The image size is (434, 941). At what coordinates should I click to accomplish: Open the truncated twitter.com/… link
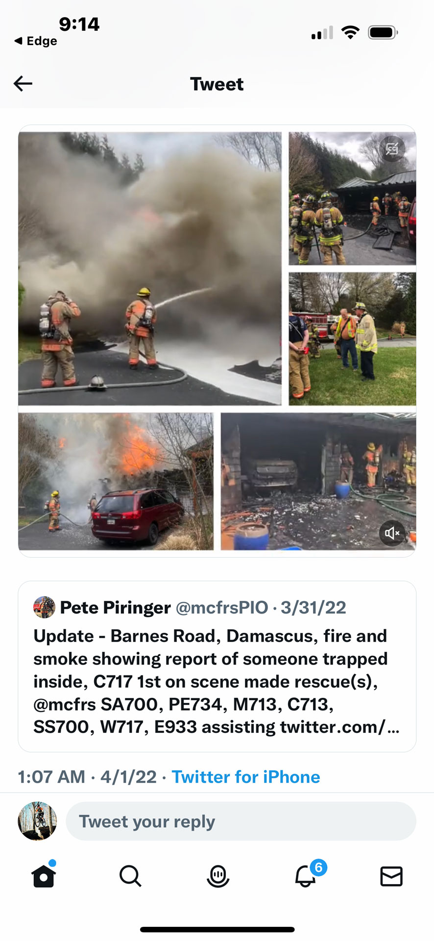tap(339, 727)
